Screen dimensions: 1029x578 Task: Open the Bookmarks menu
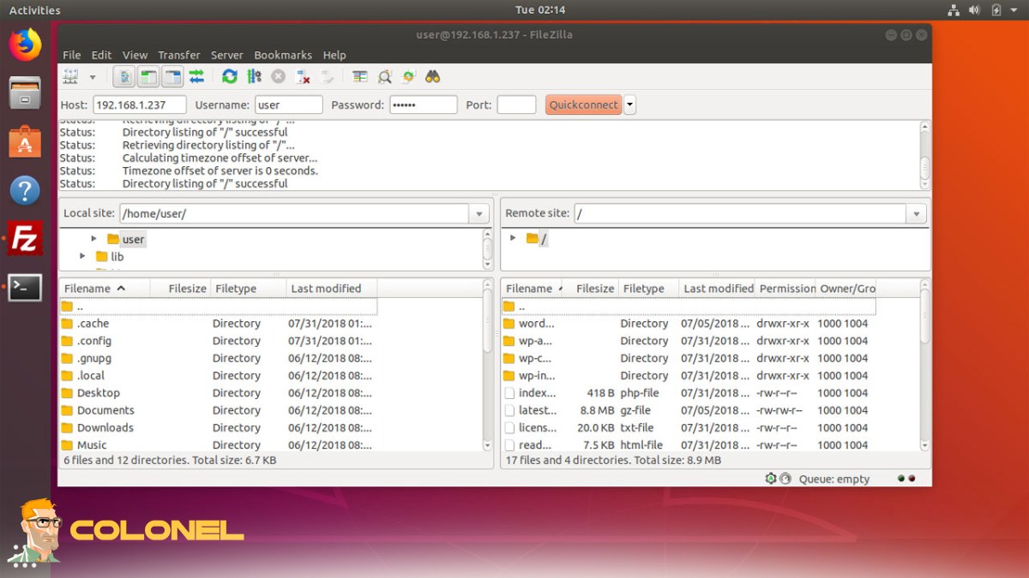[283, 55]
